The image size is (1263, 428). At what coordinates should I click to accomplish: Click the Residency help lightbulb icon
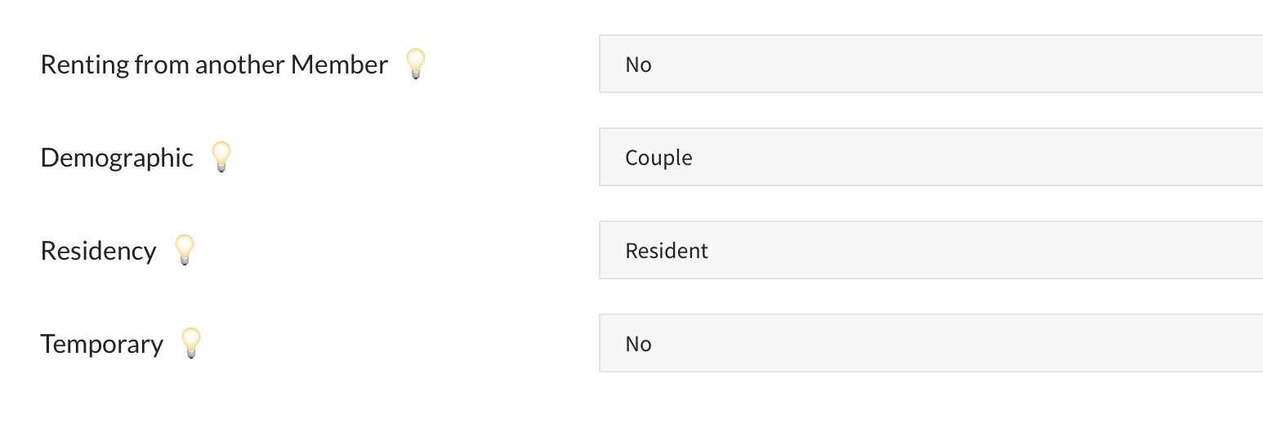pos(185,249)
